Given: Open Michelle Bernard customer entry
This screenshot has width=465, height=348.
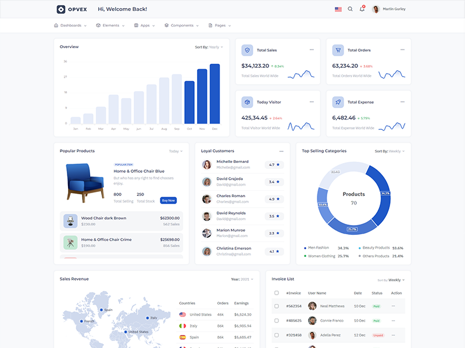Looking at the screenshot, I should [242, 165].
